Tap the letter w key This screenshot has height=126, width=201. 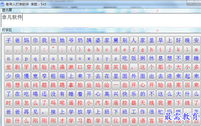click(89, 58)
